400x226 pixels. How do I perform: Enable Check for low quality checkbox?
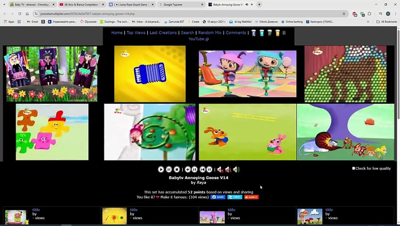(x=353, y=168)
